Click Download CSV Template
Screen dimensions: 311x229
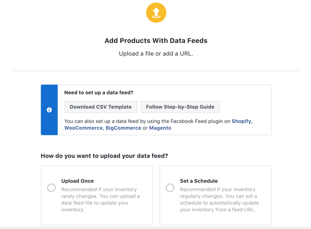101,107
